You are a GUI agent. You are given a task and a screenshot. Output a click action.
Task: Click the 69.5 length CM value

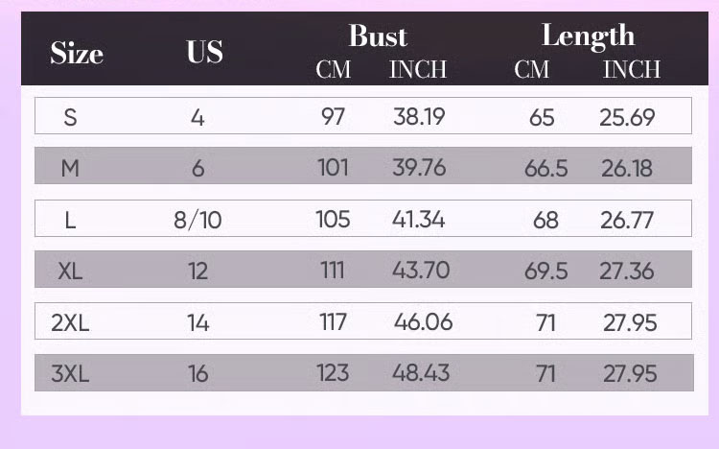[x=545, y=271]
